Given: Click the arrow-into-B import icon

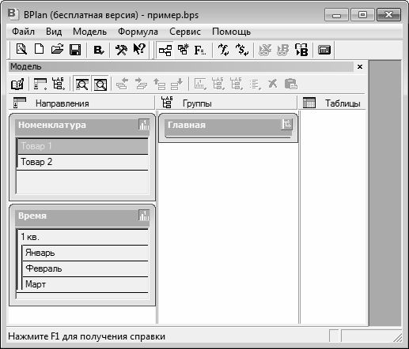Looking at the screenshot, I should coord(301,50).
